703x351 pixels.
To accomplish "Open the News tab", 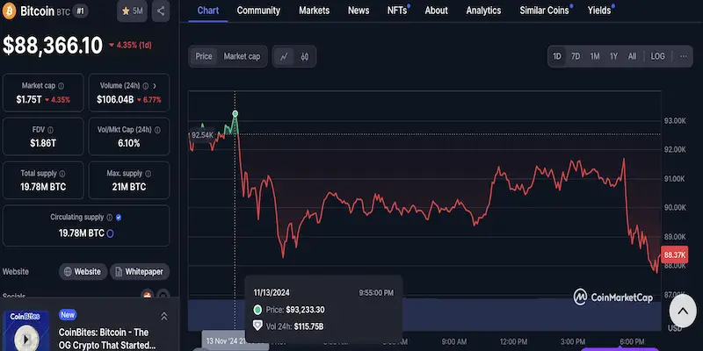I will click(x=359, y=11).
